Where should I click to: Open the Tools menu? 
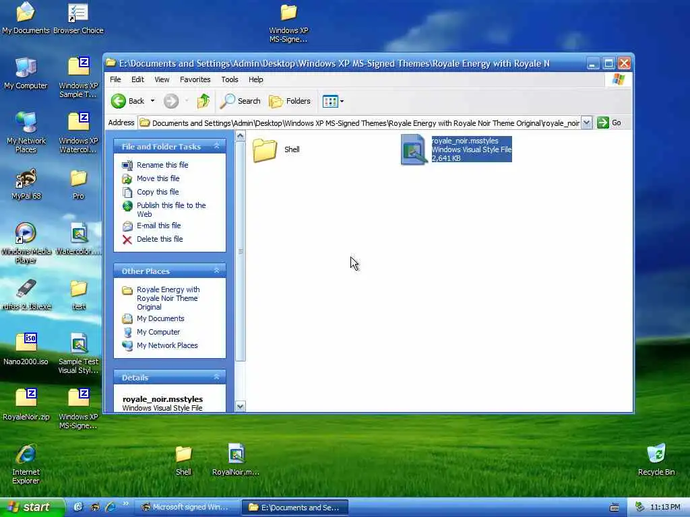coord(230,79)
